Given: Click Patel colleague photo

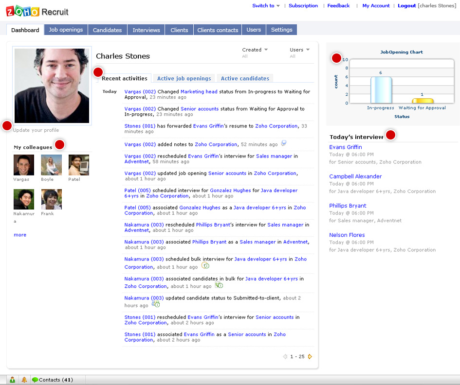Looking at the screenshot, I should pyautogui.click(x=79, y=165).
